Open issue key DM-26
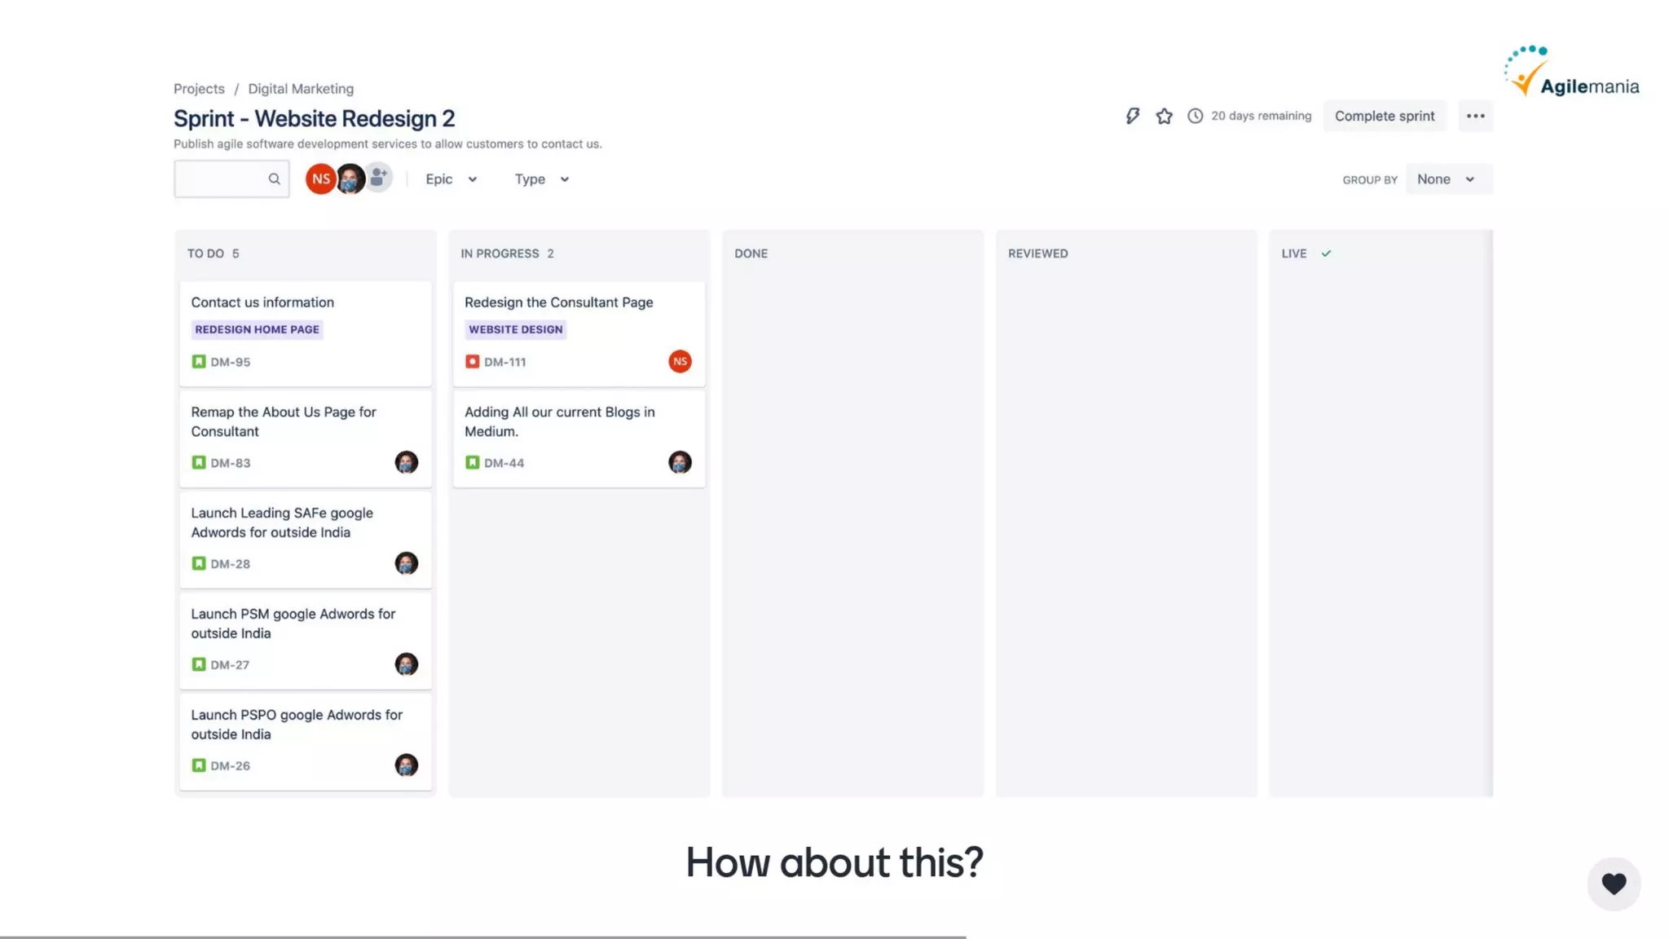1669x939 pixels. [x=231, y=766]
